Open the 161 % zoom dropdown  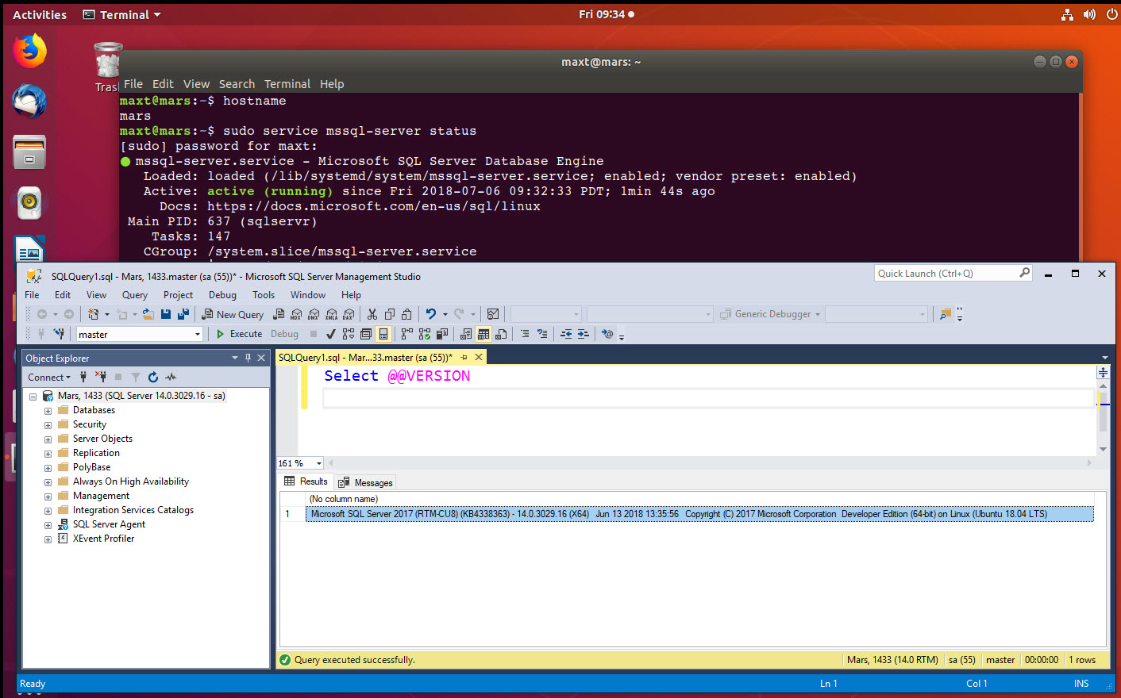319,463
